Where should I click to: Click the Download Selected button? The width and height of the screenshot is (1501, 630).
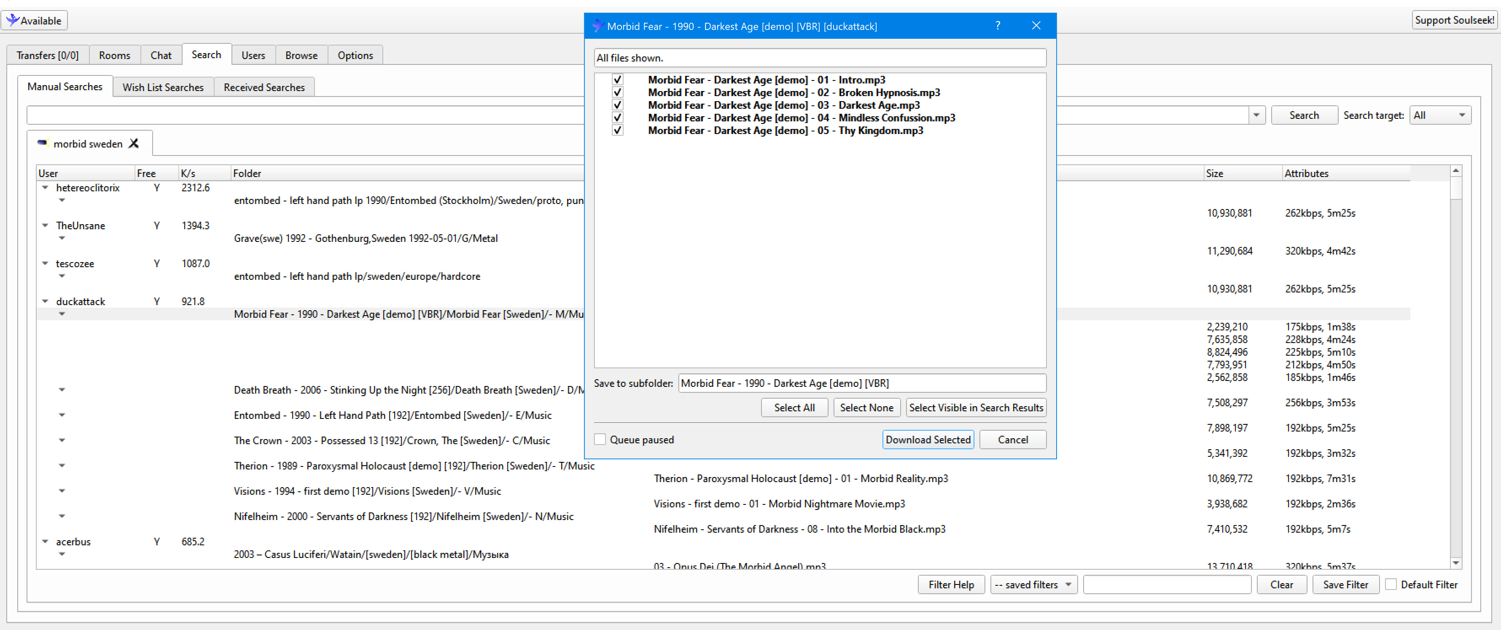pyautogui.click(x=928, y=439)
